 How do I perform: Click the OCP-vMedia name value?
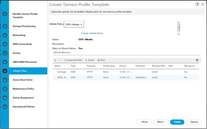tap(85, 39)
